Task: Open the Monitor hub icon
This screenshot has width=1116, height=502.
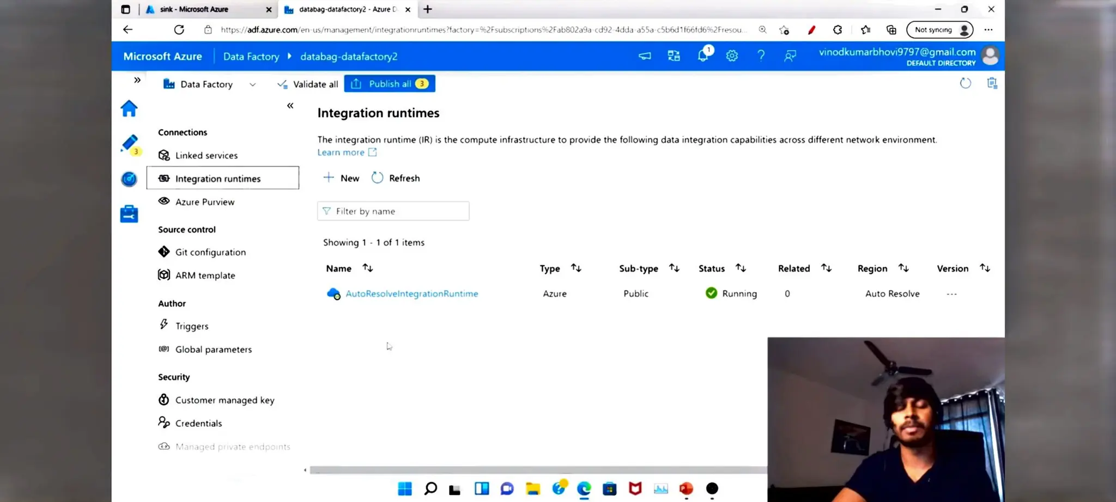Action: 129,179
